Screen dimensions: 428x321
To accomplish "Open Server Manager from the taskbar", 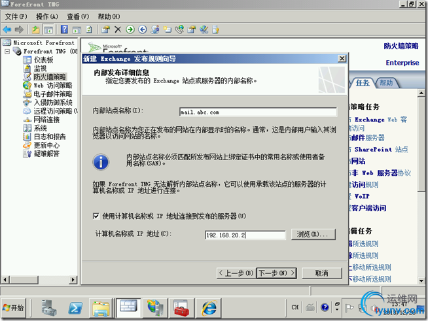I will 49,308.
